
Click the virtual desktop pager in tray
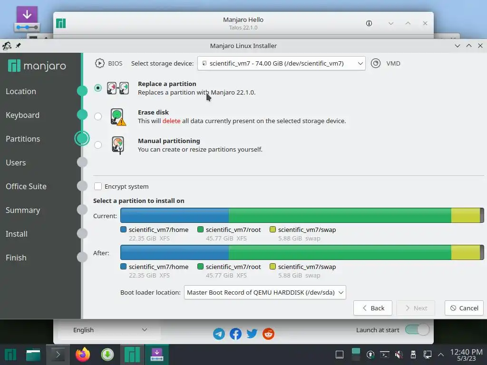[356, 355]
